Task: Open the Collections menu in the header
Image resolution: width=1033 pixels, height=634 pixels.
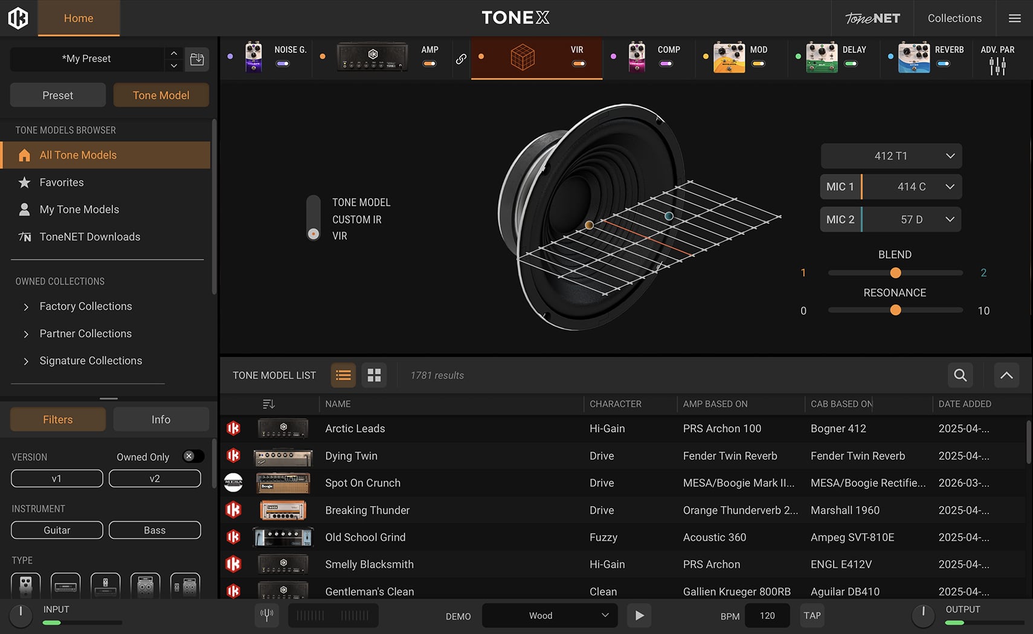Action: point(954,18)
